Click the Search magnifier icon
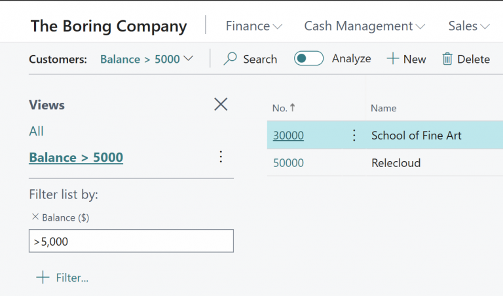This screenshot has width=503, height=296. 231,59
